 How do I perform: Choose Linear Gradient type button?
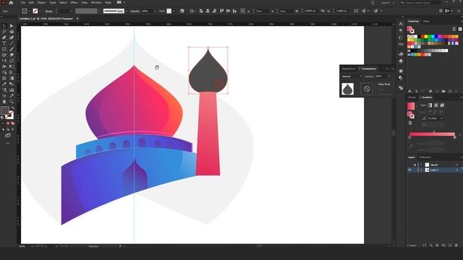coord(430,105)
